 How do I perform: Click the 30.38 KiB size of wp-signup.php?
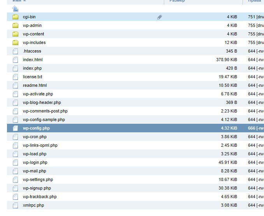tap(228, 188)
